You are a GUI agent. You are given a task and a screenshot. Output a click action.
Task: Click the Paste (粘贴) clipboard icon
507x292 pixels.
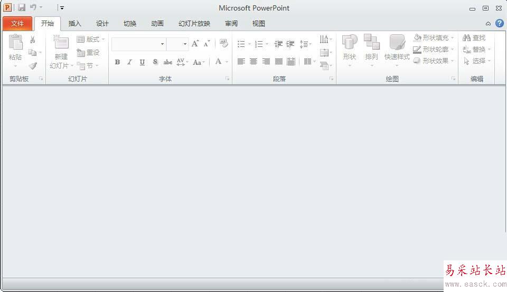click(x=15, y=42)
